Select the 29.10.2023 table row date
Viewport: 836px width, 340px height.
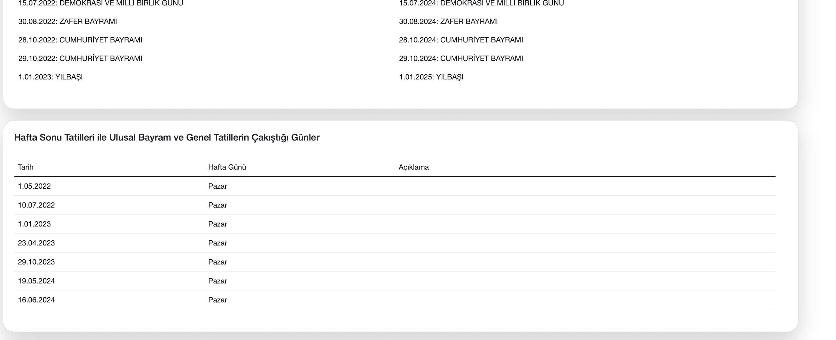(x=36, y=262)
